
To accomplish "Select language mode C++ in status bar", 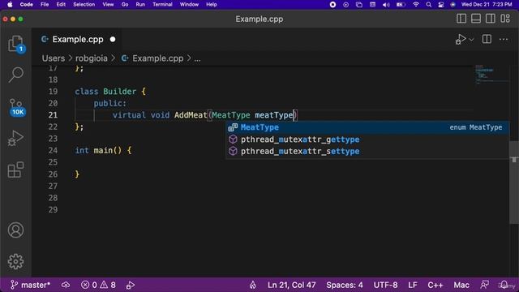I will pos(435,285).
